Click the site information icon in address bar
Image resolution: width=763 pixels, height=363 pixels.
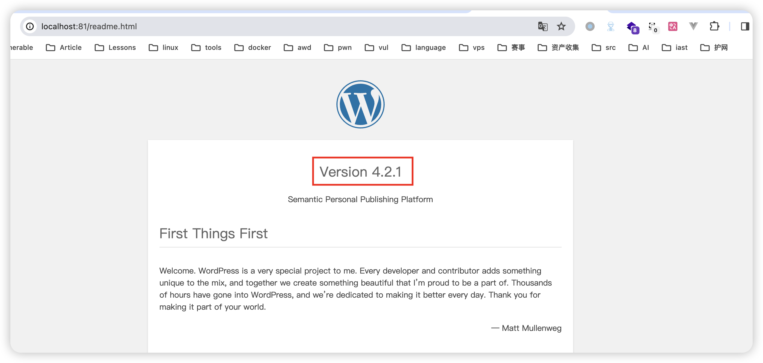pos(30,26)
